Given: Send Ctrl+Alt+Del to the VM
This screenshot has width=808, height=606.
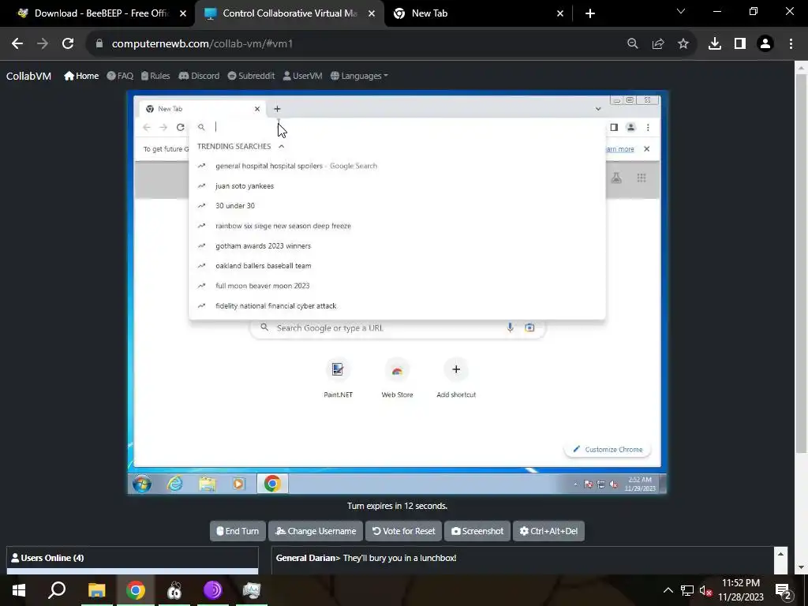Looking at the screenshot, I should [548, 531].
